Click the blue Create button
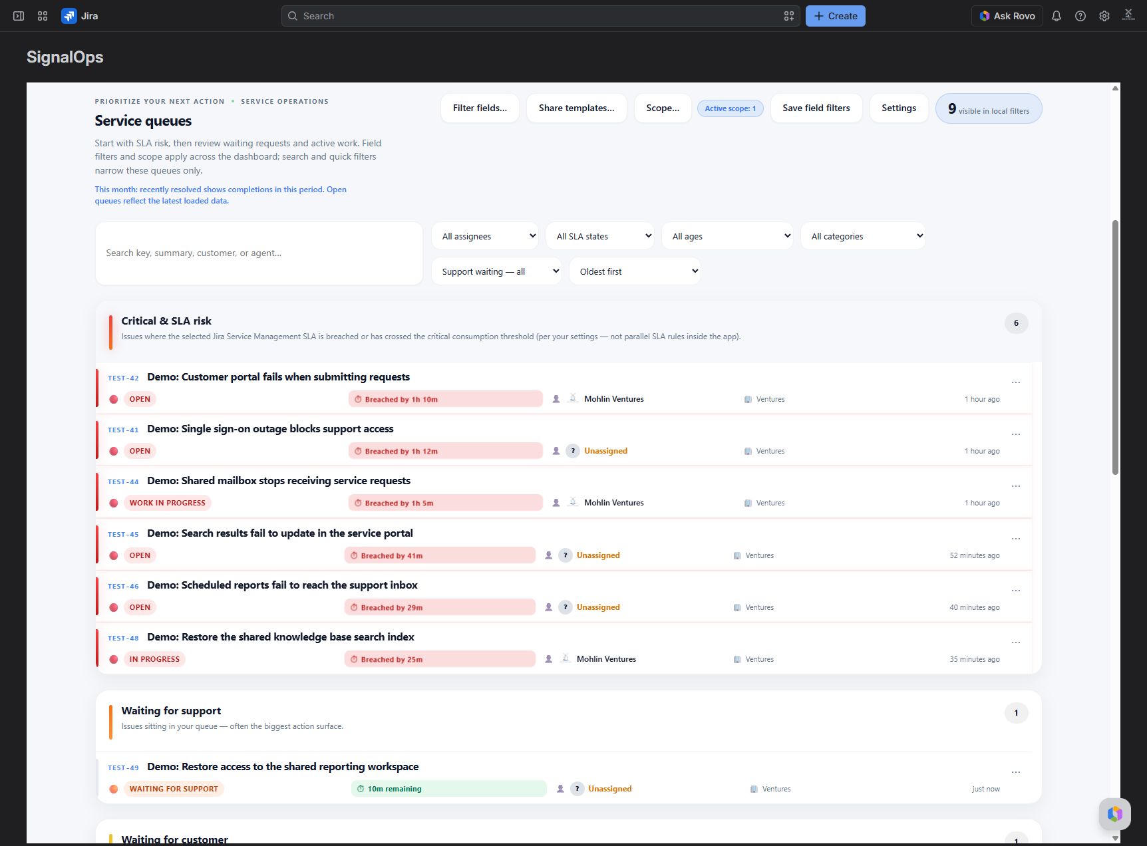The width and height of the screenshot is (1147, 846). [x=836, y=16]
